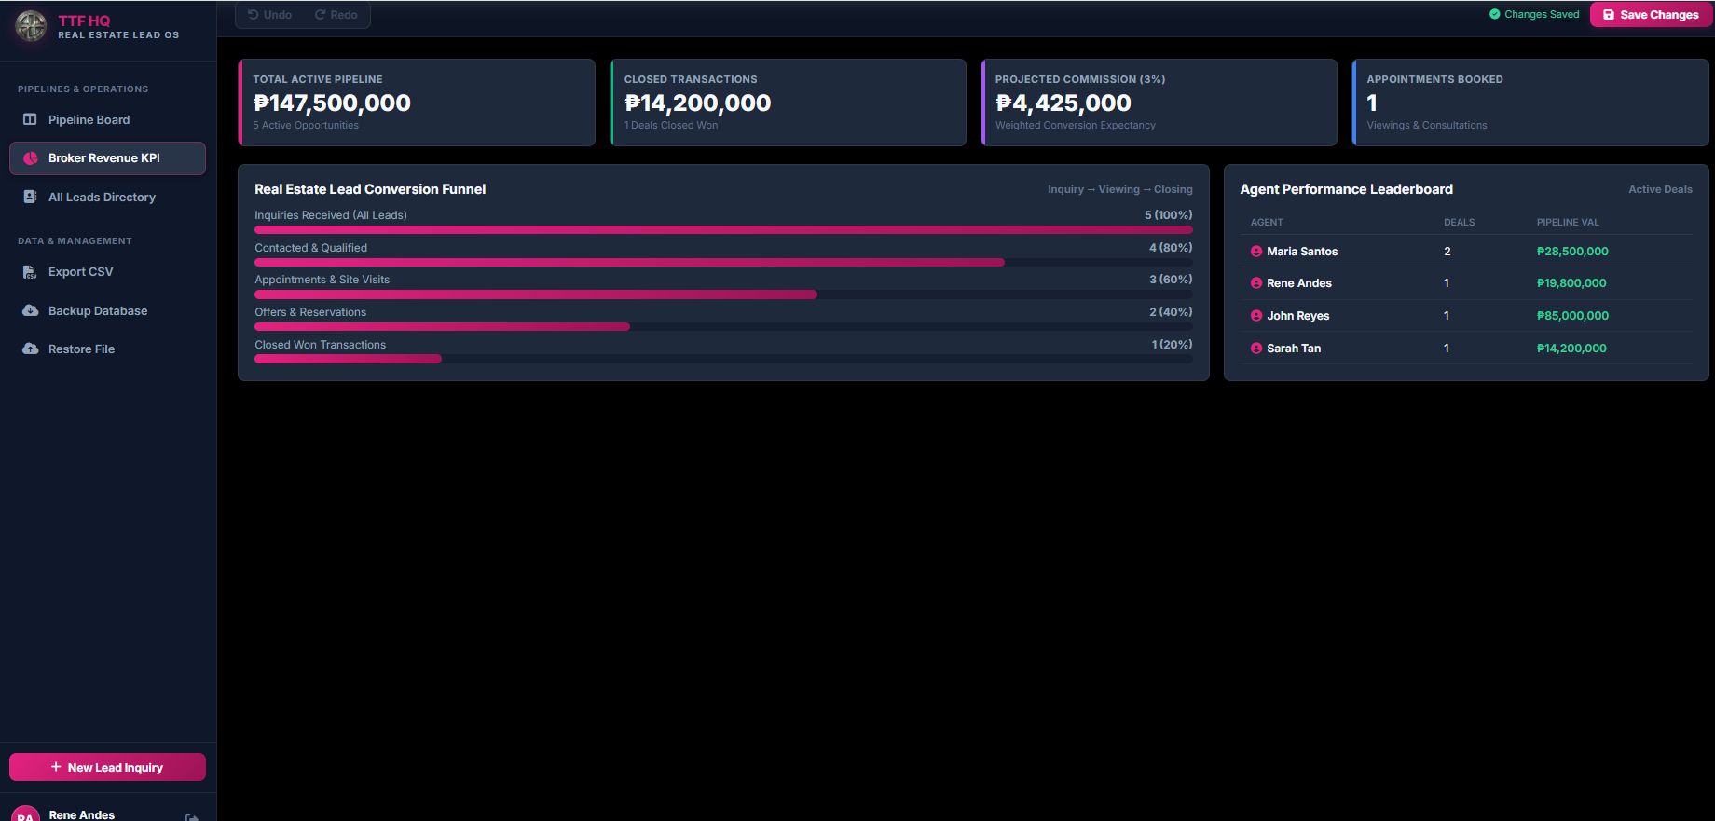
Task: Click the Closed Won Transactions progress bar
Action: (x=723, y=359)
